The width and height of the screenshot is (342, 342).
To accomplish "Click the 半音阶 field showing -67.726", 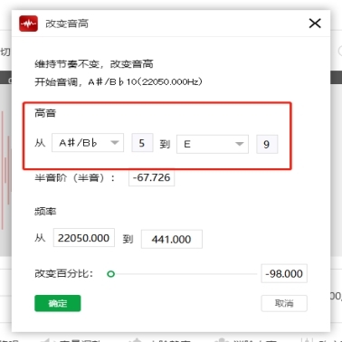I will click(x=152, y=177).
